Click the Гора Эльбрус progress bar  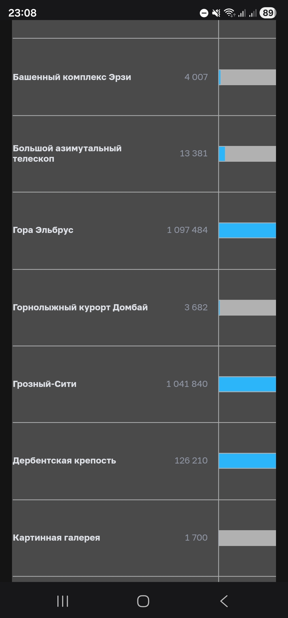(x=247, y=230)
